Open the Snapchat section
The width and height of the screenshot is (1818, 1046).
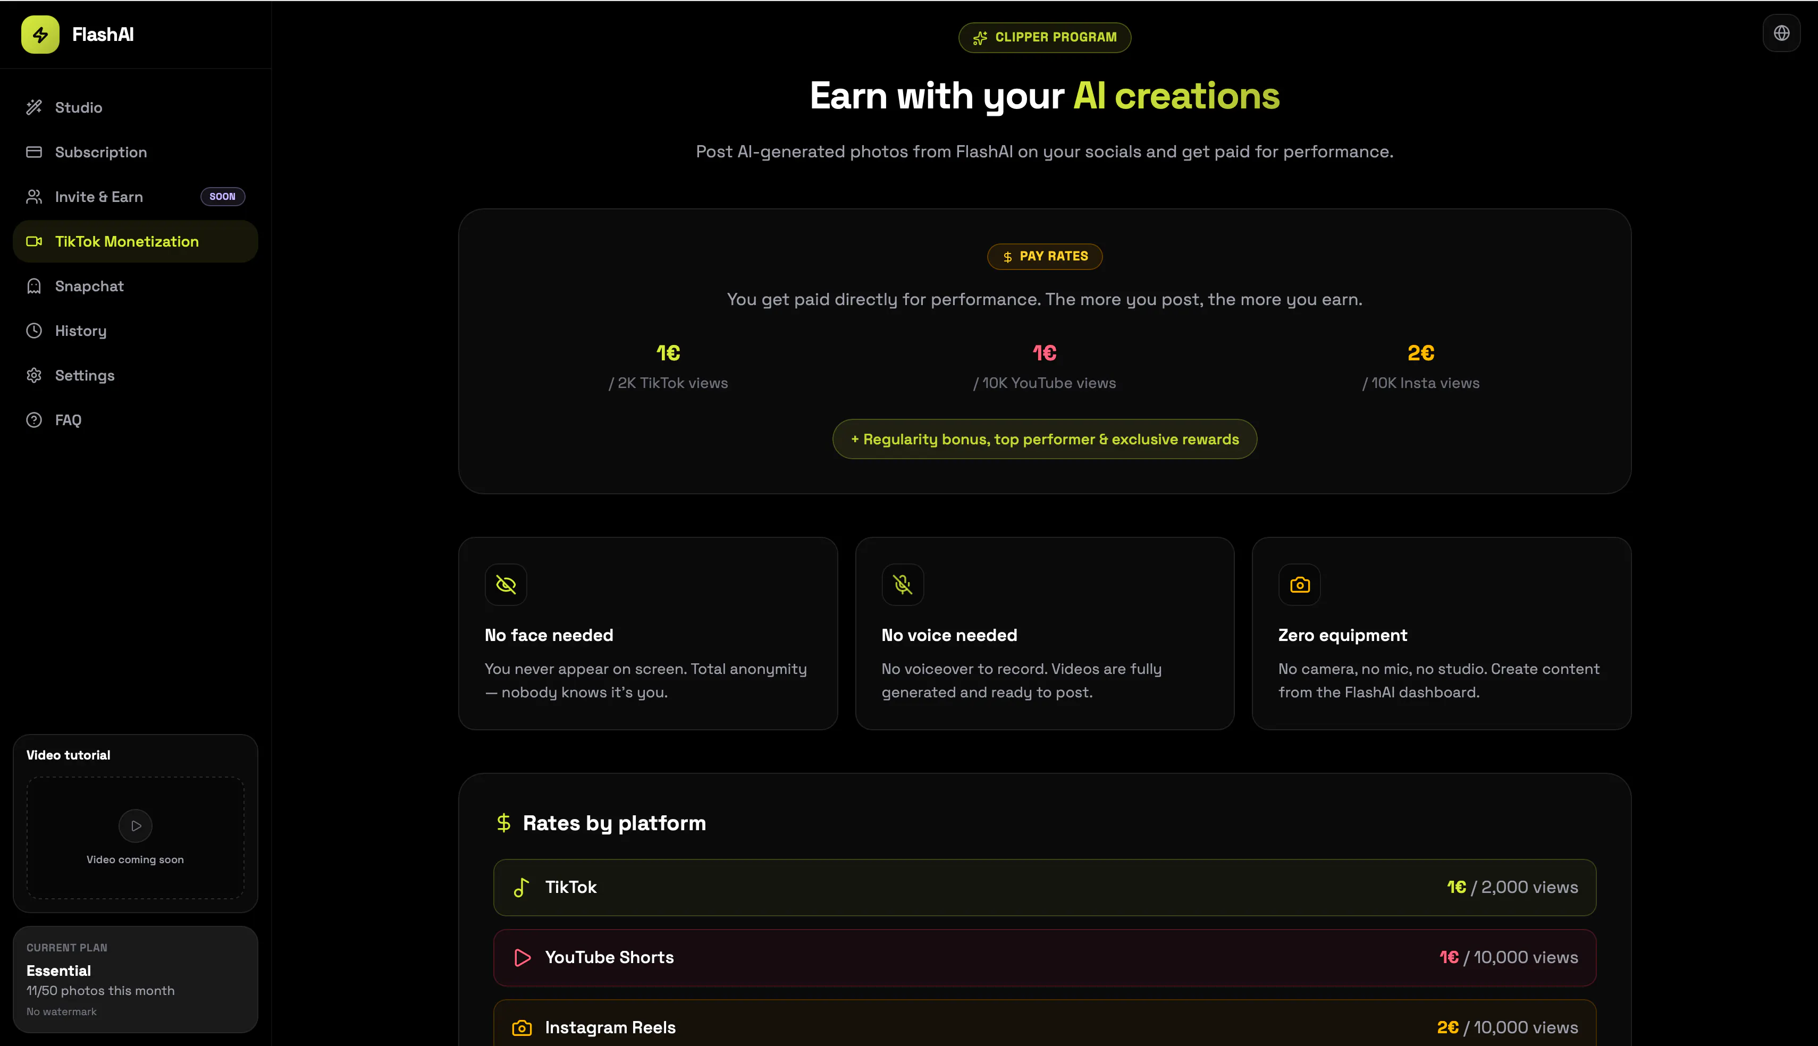(x=135, y=286)
